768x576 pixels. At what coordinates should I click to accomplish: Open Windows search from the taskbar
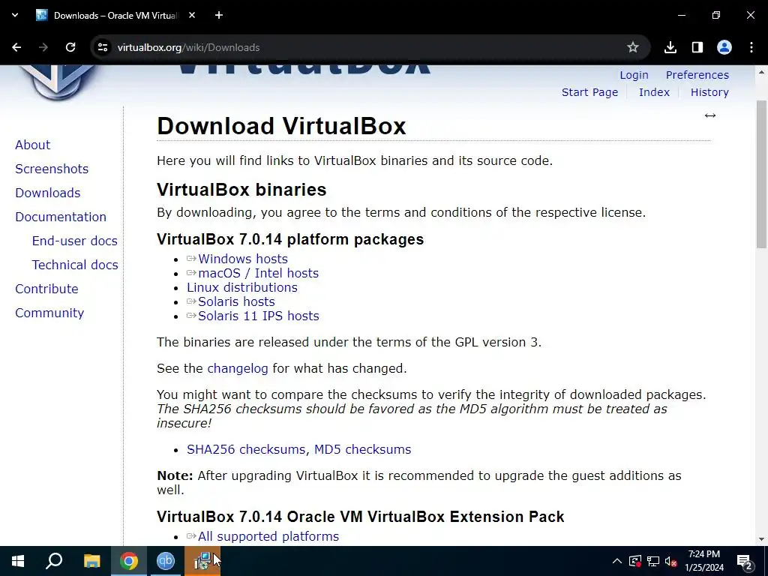[x=54, y=561]
